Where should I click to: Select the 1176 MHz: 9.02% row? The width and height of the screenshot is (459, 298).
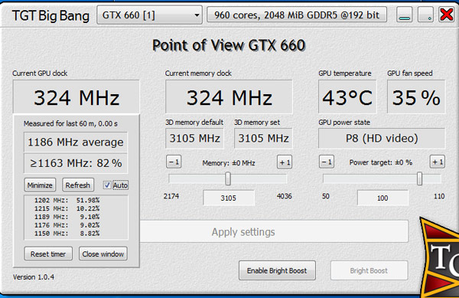[67, 225]
